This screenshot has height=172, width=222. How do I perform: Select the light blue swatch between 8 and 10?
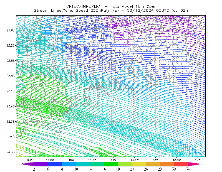69,164
